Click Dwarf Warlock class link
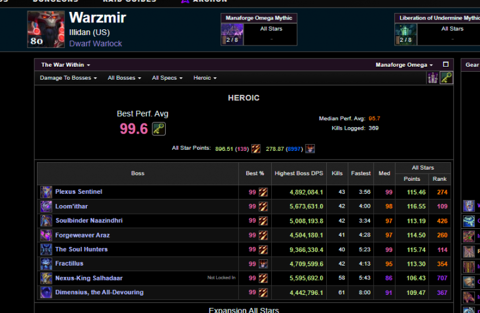Image resolution: width=480 pixels, height=313 pixels. pyautogui.click(x=96, y=44)
